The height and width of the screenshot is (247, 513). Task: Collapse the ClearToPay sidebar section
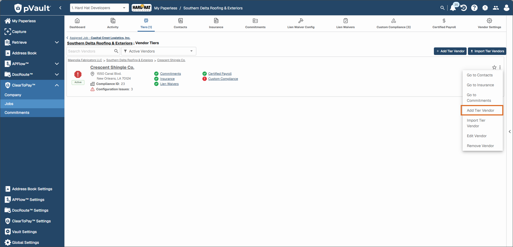(57, 85)
